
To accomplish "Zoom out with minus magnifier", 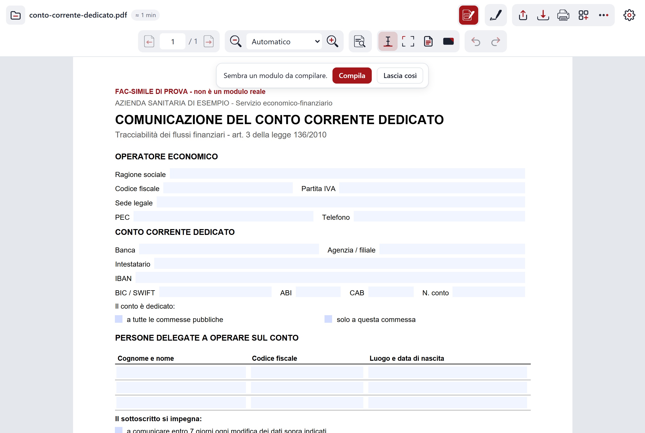I will pos(236,42).
